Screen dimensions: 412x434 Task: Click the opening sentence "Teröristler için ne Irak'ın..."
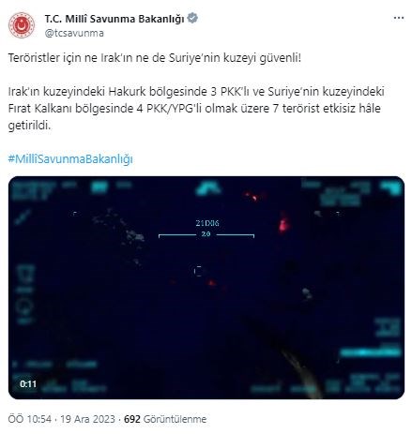point(155,58)
